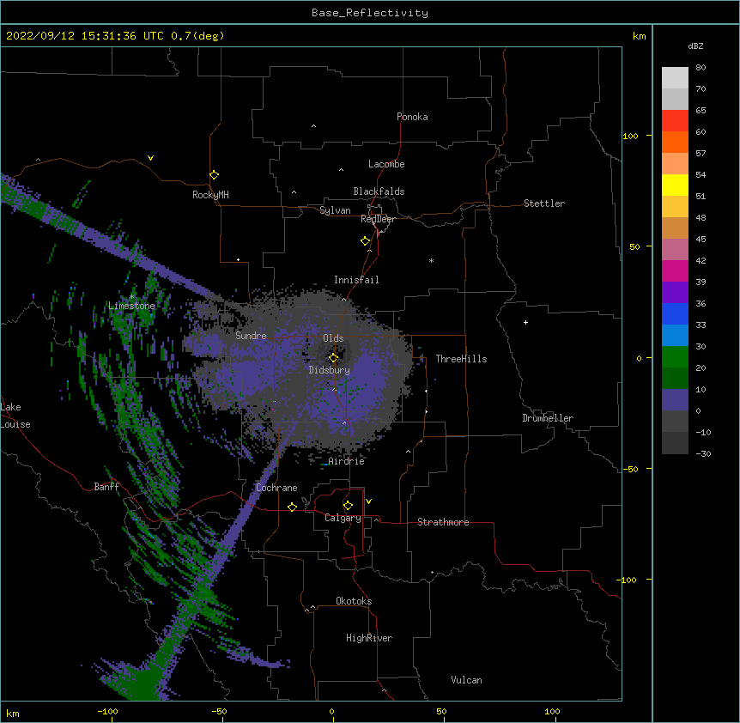This screenshot has height=723, width=740.
Task: Select the Vulcan label
Action: (x=466, y=680)
